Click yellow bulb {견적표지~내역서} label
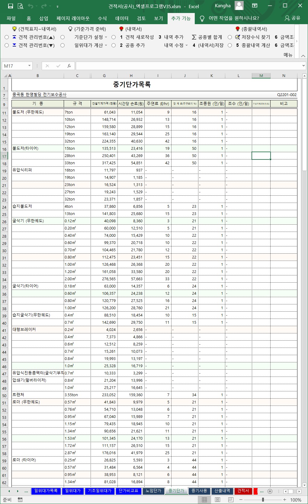The image size is (308, 504). (34, 29)
